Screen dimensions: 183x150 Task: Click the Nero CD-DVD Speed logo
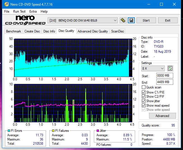pos(25,20)
